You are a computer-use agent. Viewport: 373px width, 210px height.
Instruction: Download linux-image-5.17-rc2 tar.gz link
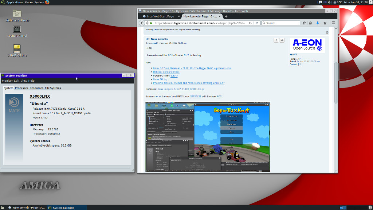(x=181, y=89)
